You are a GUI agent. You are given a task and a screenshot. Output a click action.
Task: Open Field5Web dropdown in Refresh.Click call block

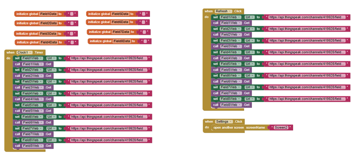click(230, 70)
